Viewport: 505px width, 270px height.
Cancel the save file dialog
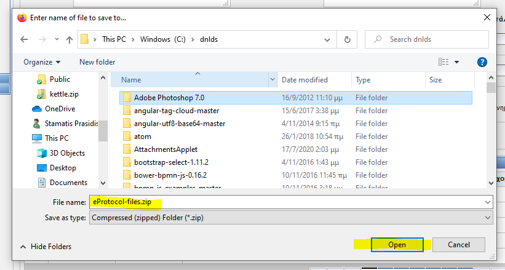coord(459,244)
